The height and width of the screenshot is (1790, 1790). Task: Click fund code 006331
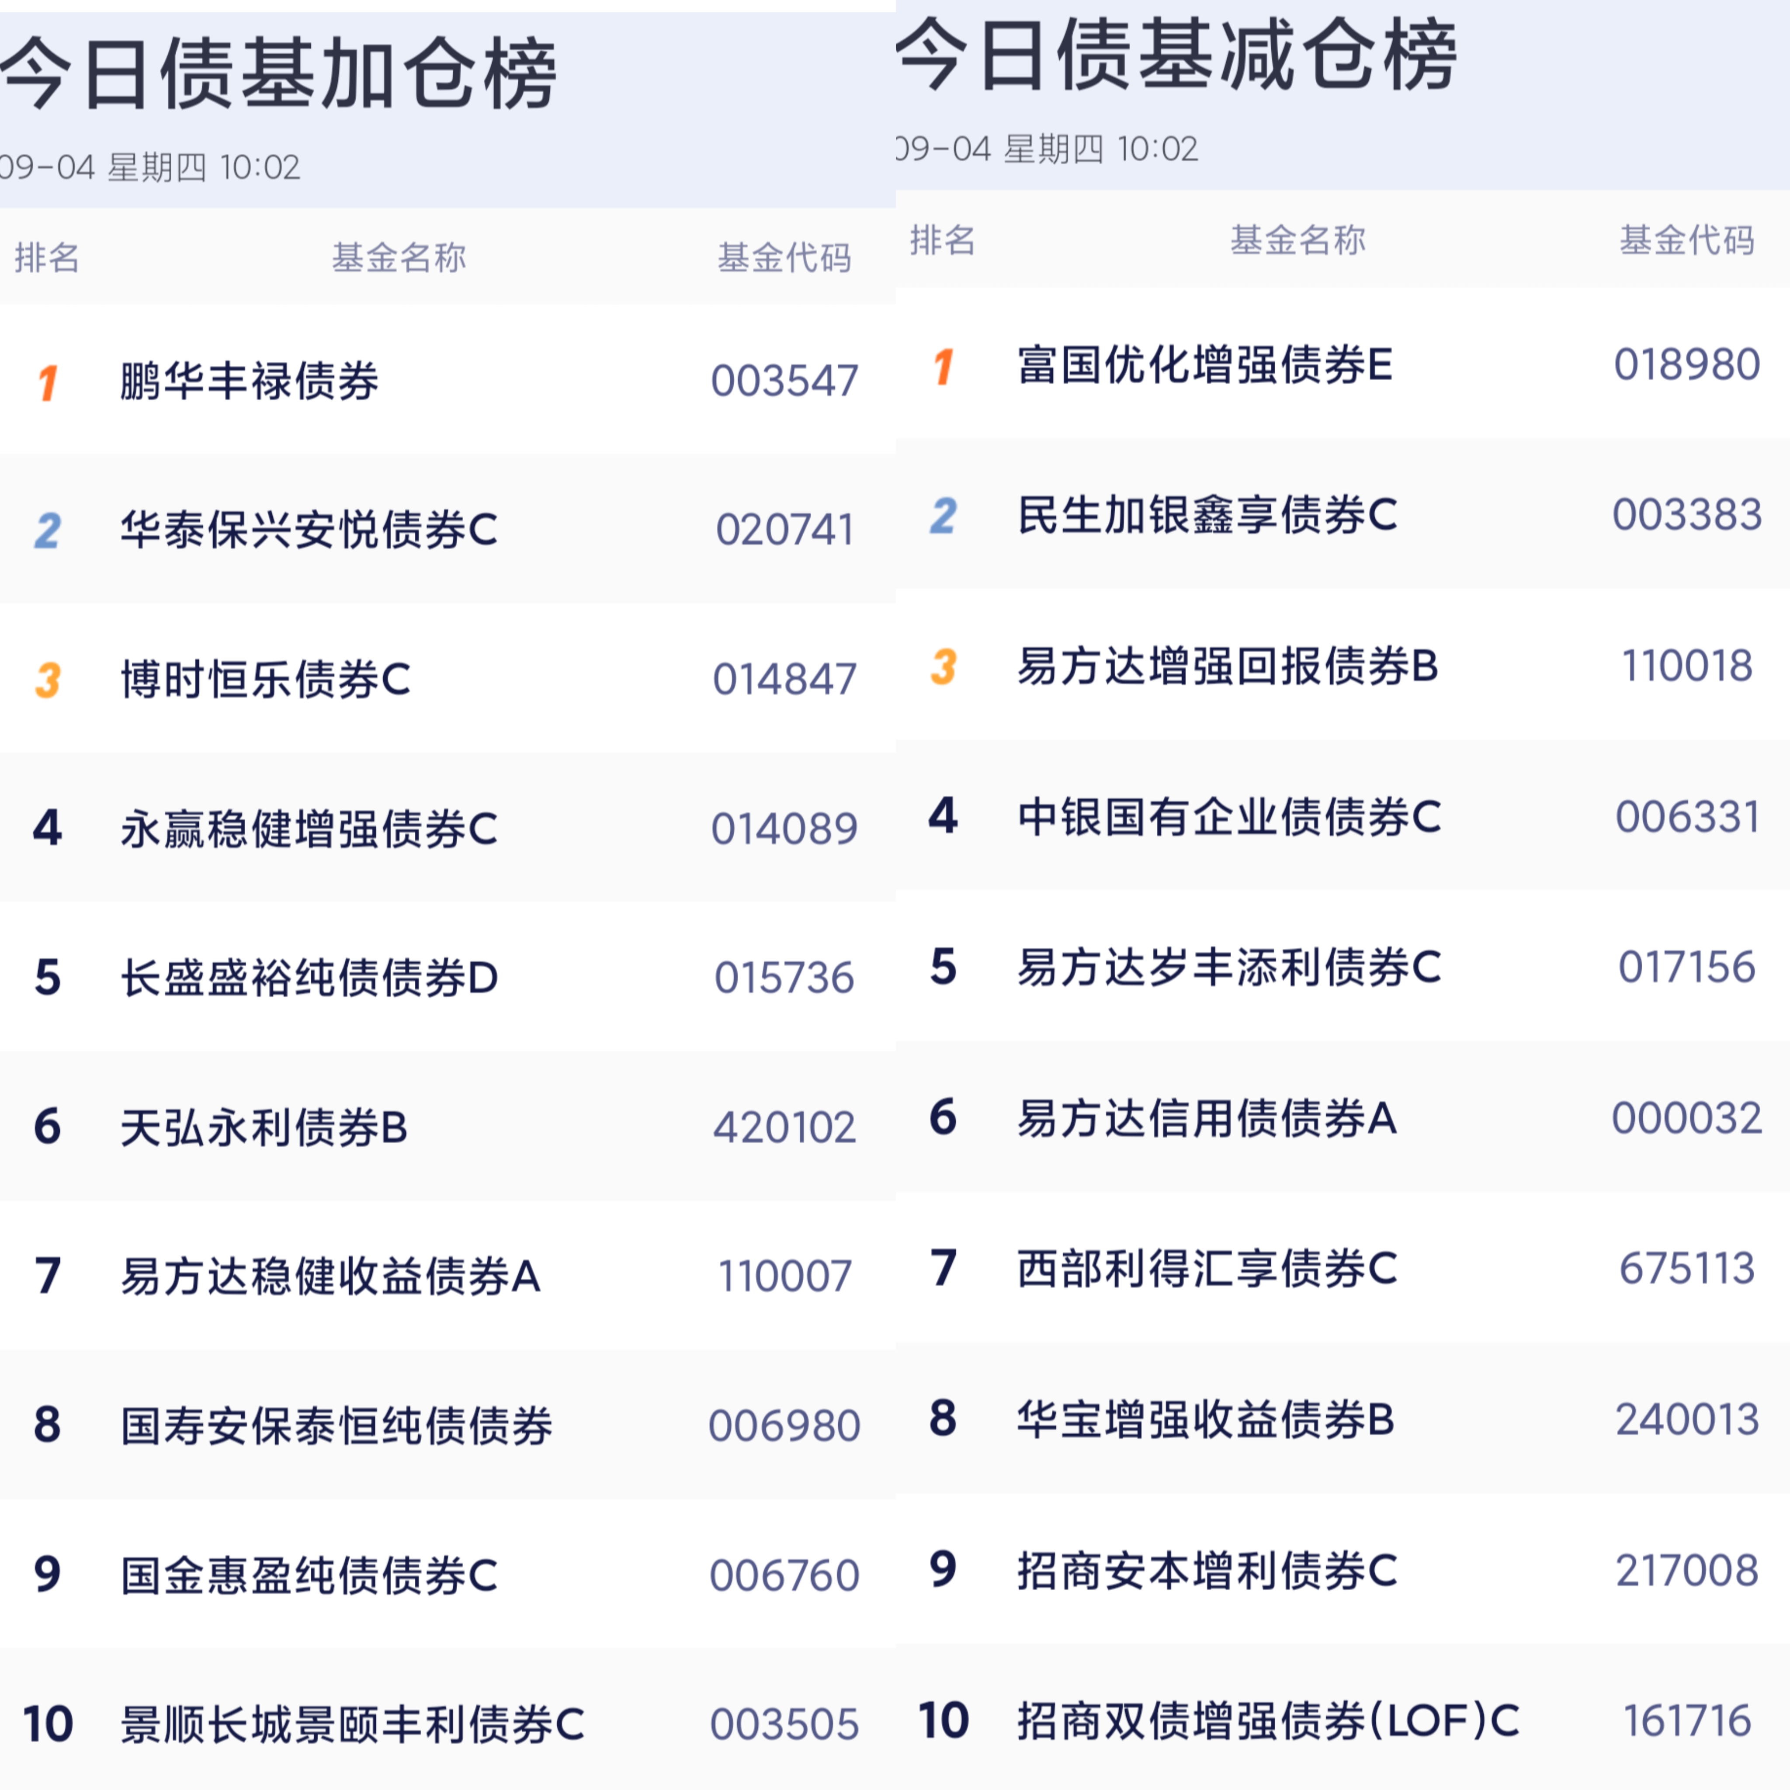pyautogui.click(x=1687, y=816)
